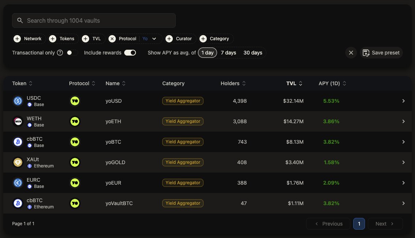415x238 pixels.
Task: Click the Yo protocol logo in yoVaultBTC row
Action: coord(75,203)
